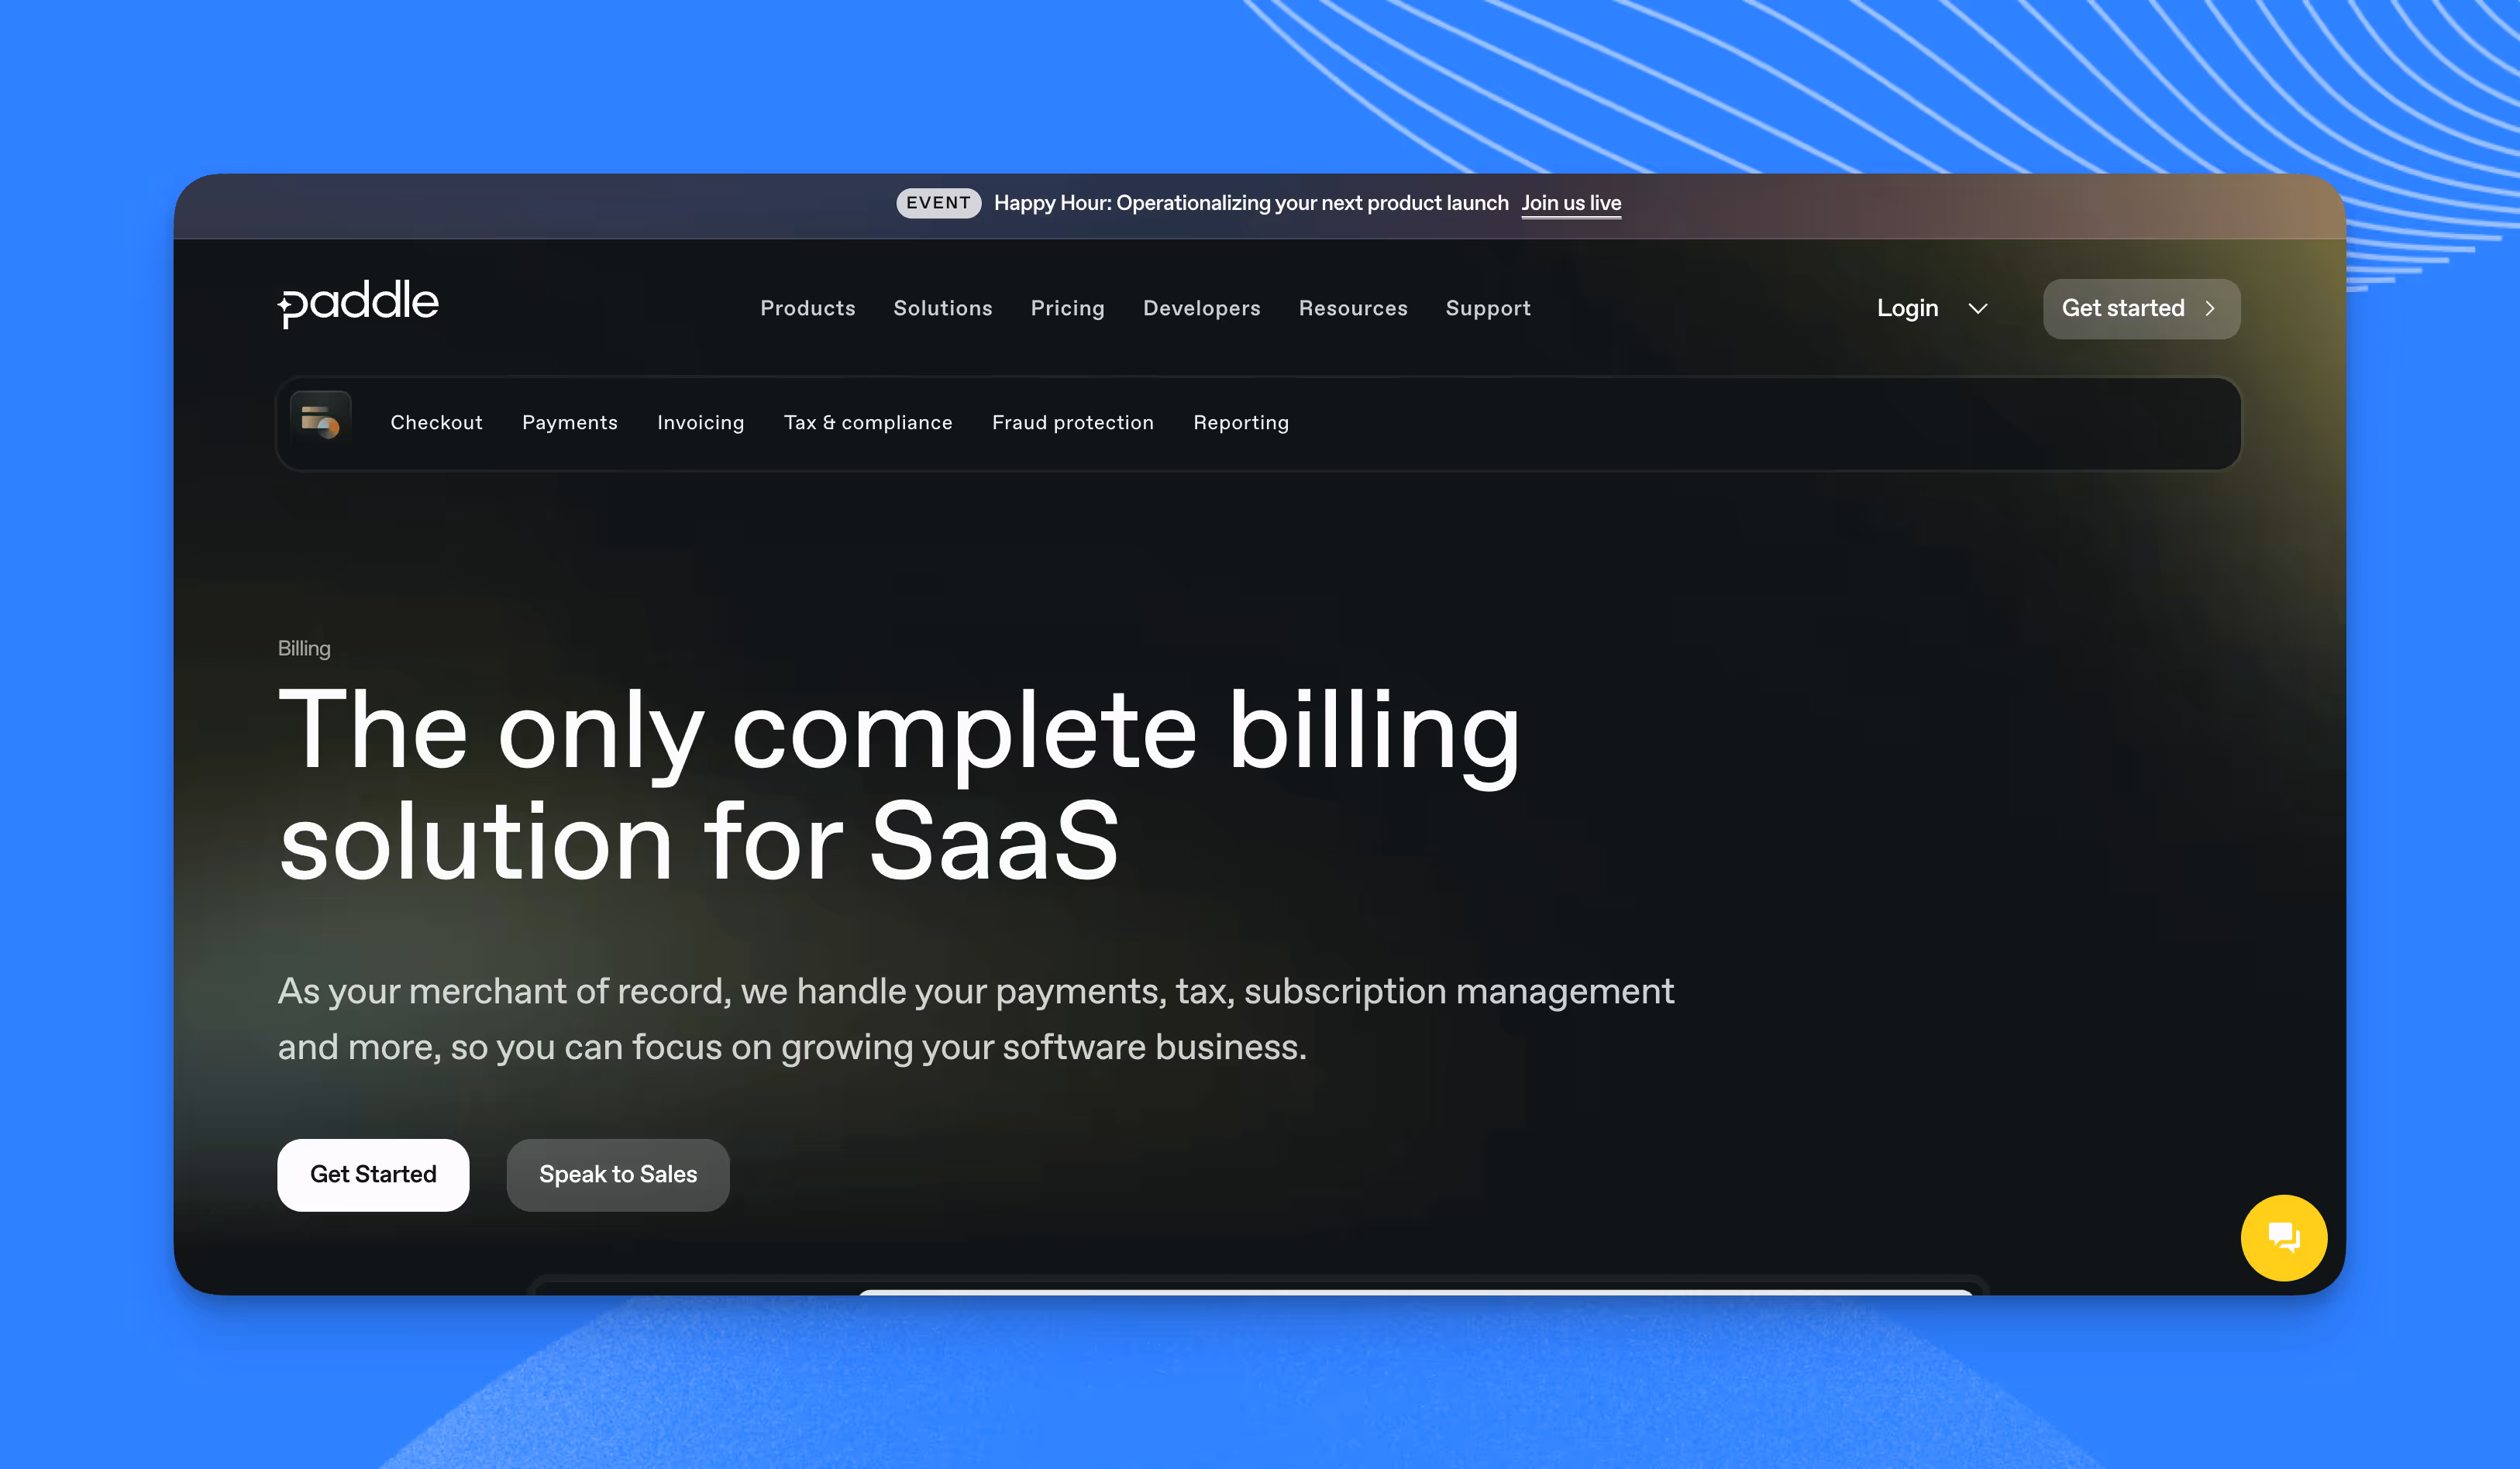Click the Billing product icon in sub-navigation
Screen dimensions: 2520x1469
point(320,422)
